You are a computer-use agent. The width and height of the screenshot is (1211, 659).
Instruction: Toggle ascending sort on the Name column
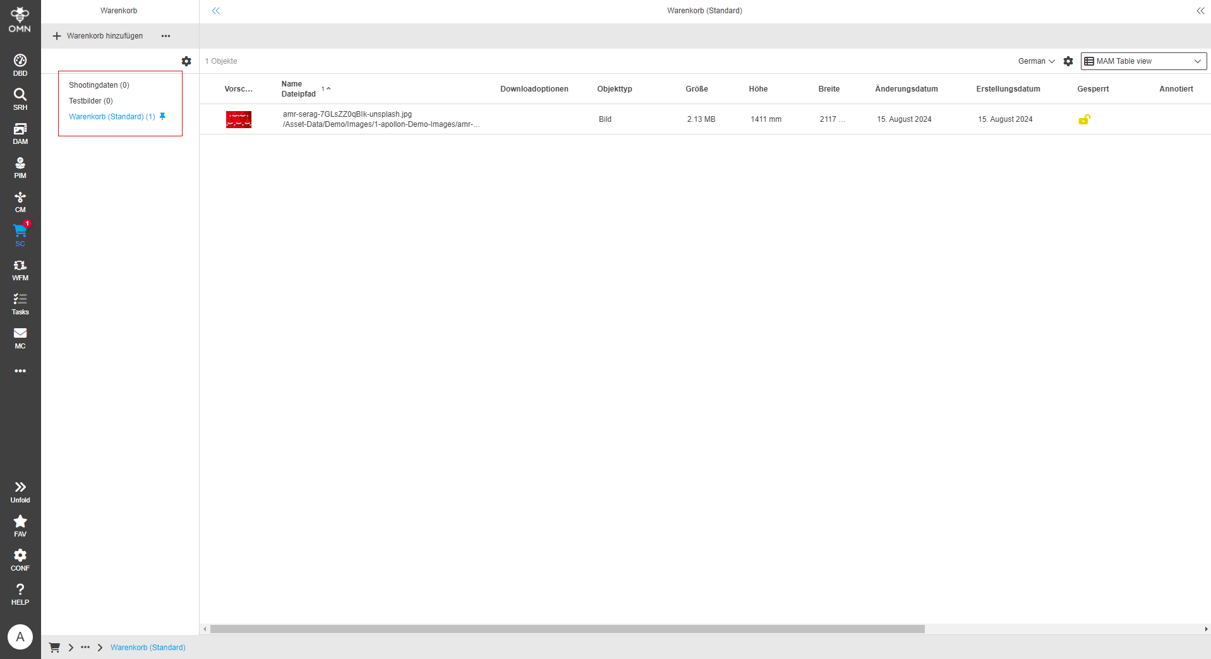[x=327, y=88]
